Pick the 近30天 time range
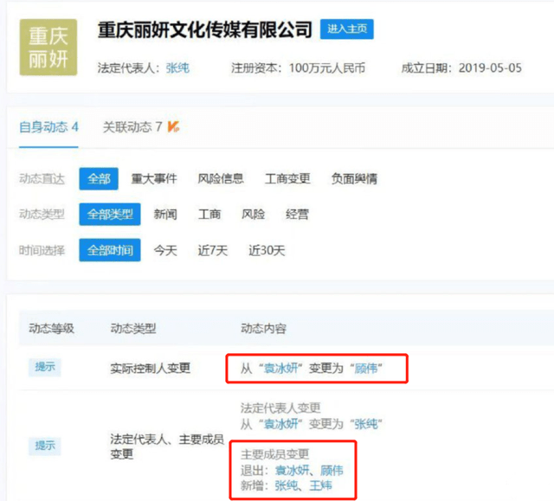 coord(267,250)
